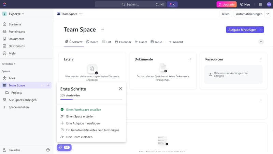Click the KI assistant button
The width and height of the screenshot is (273, 154).
tap(172, 4)
